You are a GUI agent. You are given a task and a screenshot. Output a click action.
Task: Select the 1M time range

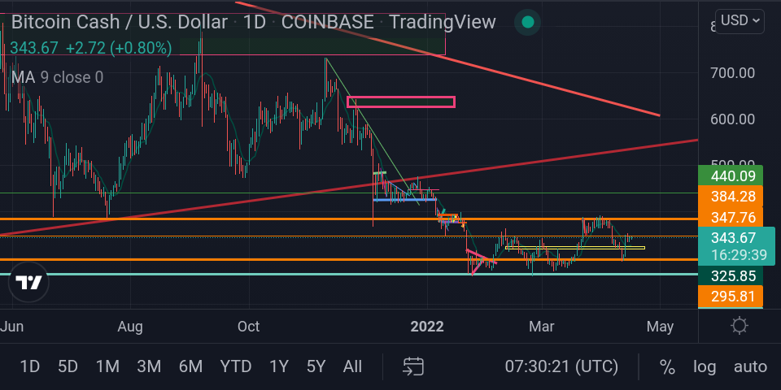click(107, 366)
